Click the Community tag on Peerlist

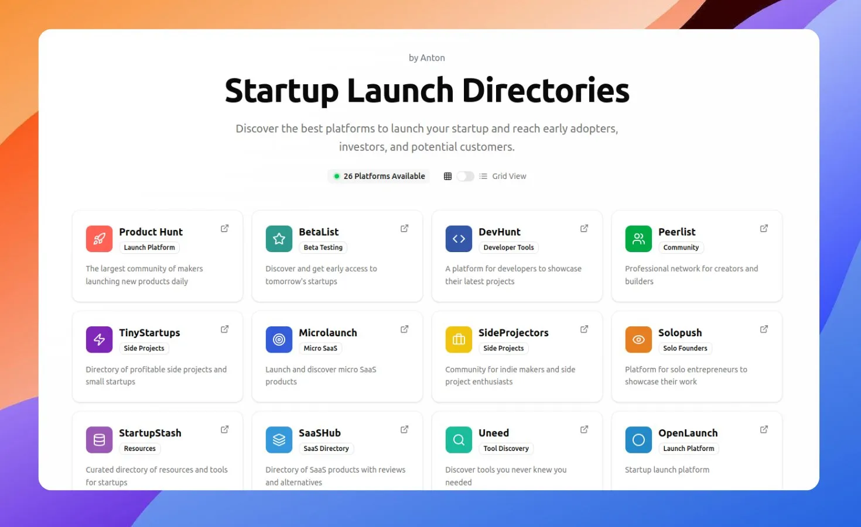tap(681, 247)
